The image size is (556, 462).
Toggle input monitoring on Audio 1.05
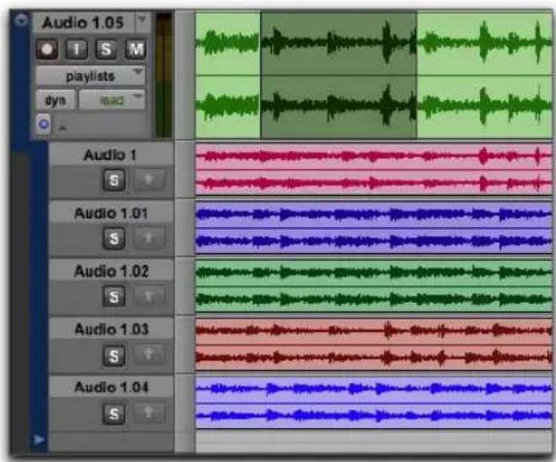(77, 49)
